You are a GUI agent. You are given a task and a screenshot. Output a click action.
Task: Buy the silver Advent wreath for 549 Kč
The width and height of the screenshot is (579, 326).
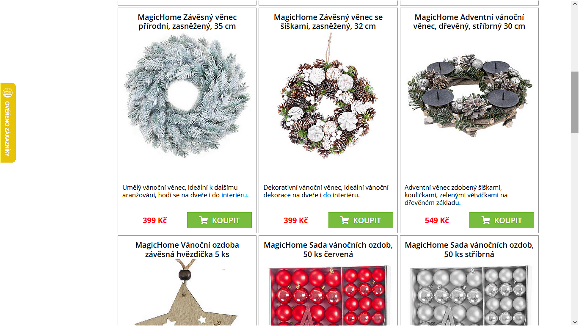point(502,220)
